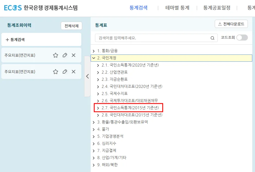
Task: Expand 6. 심리지수 chevron
Action: (x=93, y=144)
